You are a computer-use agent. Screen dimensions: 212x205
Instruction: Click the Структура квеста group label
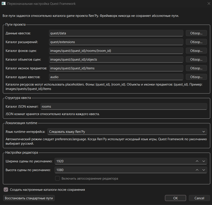click(x=18, y=98)
